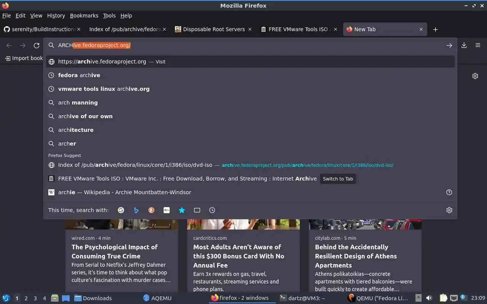
Task: Select the 'arch manning' search suggestion
Action: click(250, 103)
